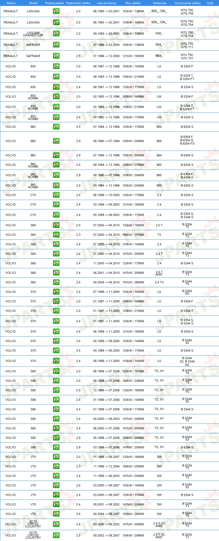
Task: Click fuel icon for Volvo S80 166kW / 226KM
Action: [56, 381]
